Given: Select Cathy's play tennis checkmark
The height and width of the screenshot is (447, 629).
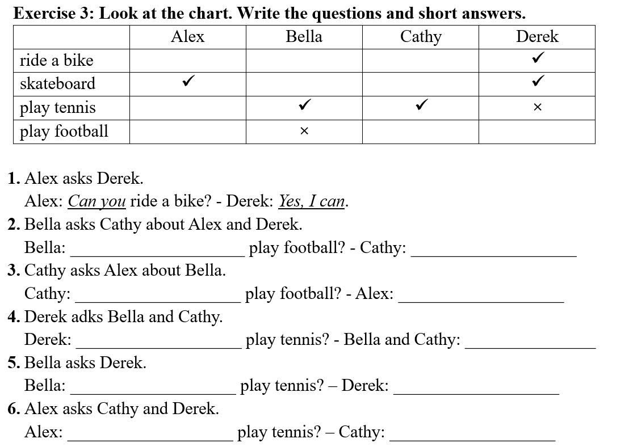Looking at the screenshot, I should coord(421,105).
